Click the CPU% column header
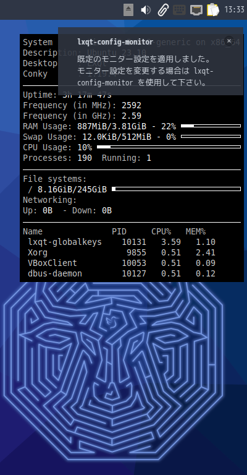The width and height of the screenshot is (247, 475). [161, 232]
